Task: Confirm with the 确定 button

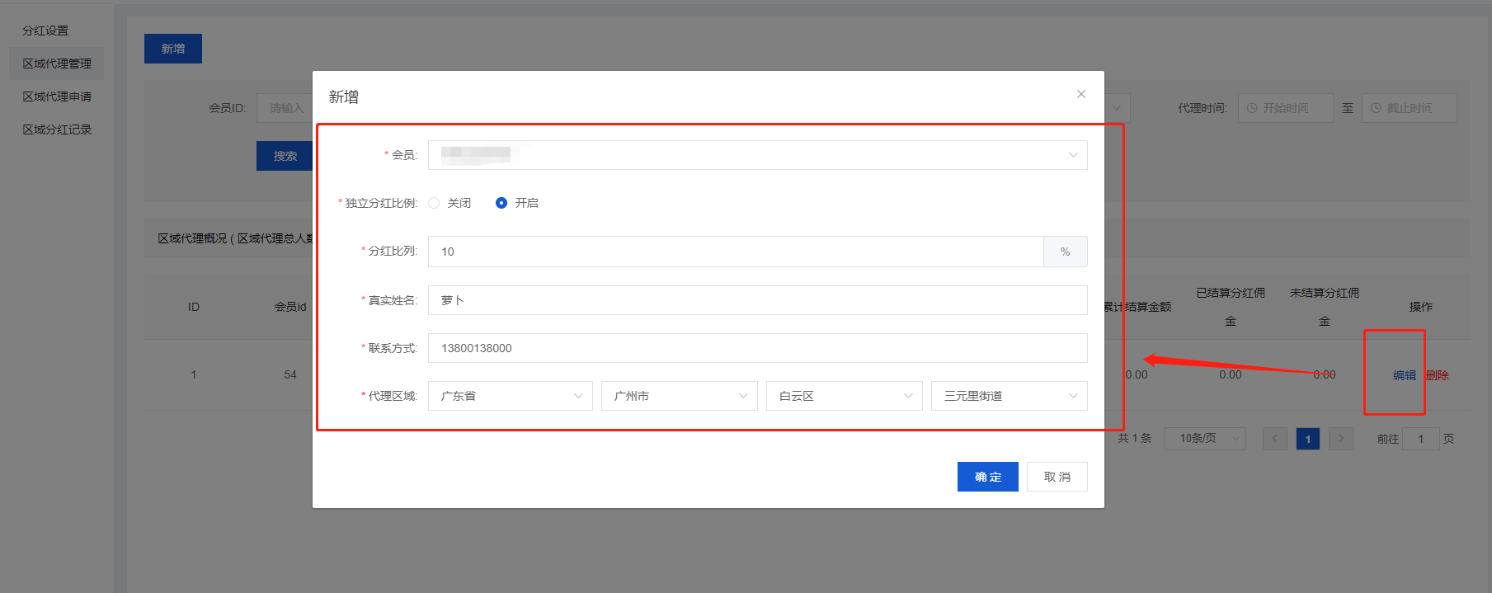Action: pyautogui.click(x=987, y=477)
